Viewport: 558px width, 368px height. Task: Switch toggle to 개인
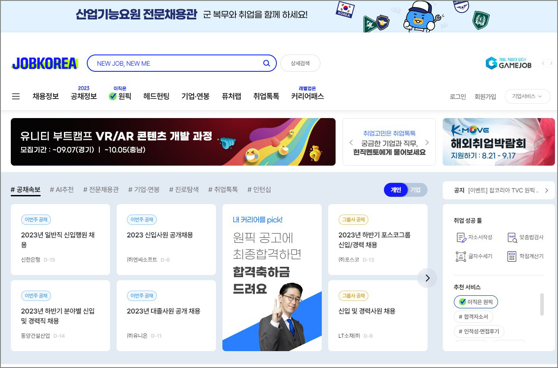pyautogui.click(x=396, y=190)
